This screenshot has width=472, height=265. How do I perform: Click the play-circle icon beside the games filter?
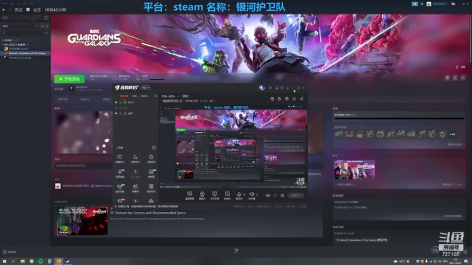click(x=47, y=26)
